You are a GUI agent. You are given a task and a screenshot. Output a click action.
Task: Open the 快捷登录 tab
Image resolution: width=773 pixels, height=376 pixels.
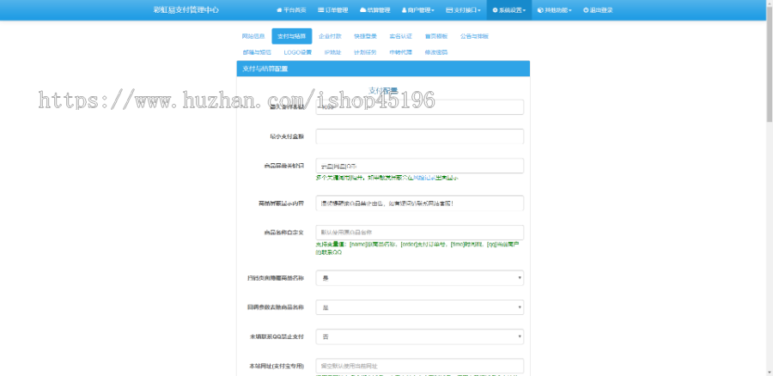(x=365, y=36)
